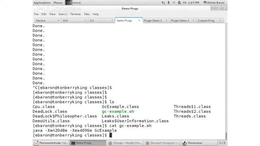Open the File menu

pyautogui.click(x=36, y=14)
